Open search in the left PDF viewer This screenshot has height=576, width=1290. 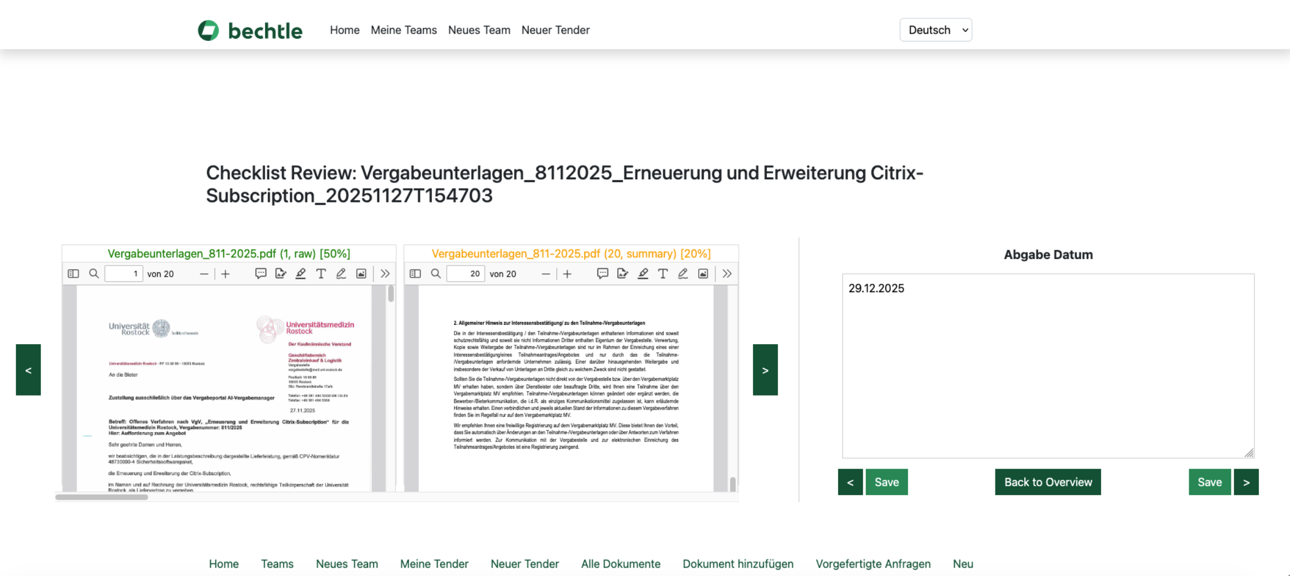pos(94,274)
